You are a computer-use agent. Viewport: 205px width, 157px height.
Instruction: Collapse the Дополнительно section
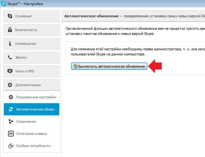(28, 85)
